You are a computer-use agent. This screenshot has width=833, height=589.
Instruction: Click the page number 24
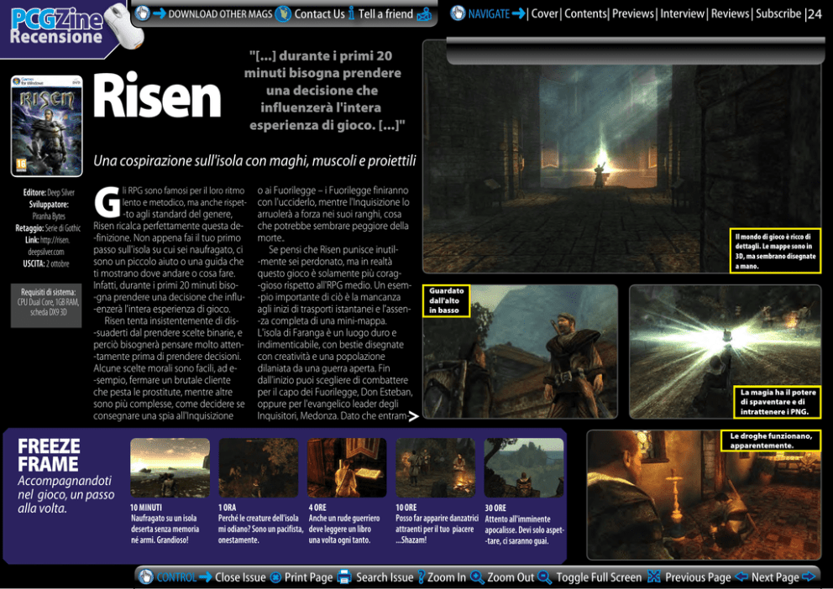pyautogui.click(x=815, y=14)
